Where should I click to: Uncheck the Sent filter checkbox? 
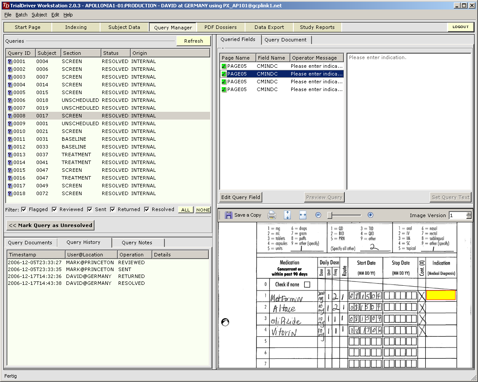[x=90, y=209]
